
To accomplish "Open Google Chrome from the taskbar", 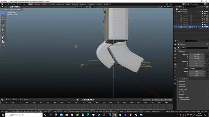I will [x=77, y=115].
